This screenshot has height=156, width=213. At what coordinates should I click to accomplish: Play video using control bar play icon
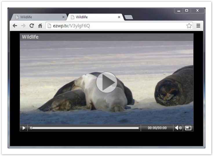tap(24, 128)
